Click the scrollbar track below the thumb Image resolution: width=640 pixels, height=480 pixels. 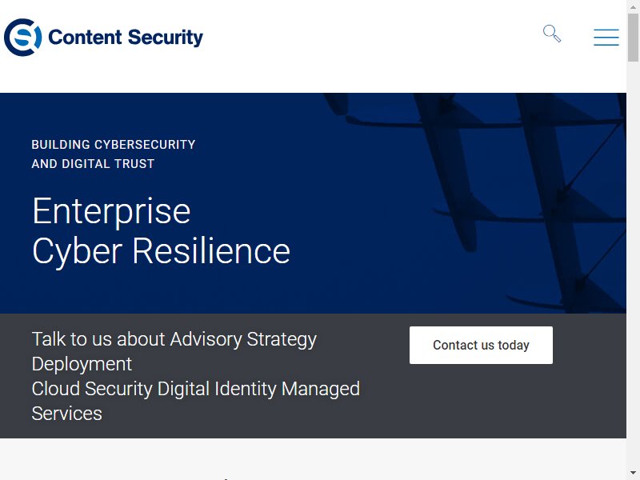[x=633, y=266]
